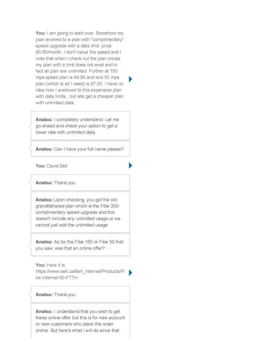Click the "David Bell" name text
Screen dimensions: 280x363
coord(57,166)
